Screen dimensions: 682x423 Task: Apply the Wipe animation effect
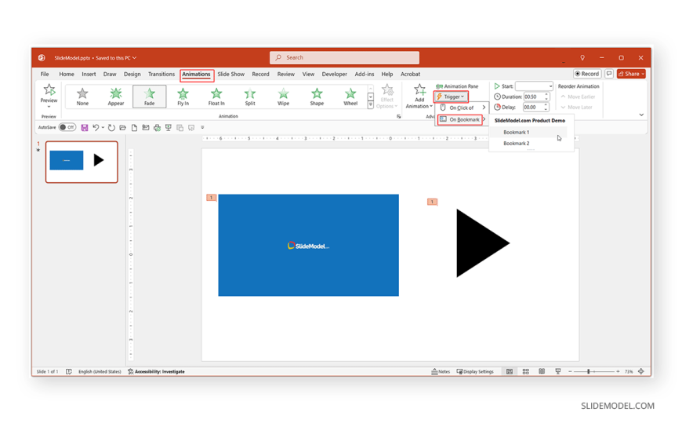283,97
